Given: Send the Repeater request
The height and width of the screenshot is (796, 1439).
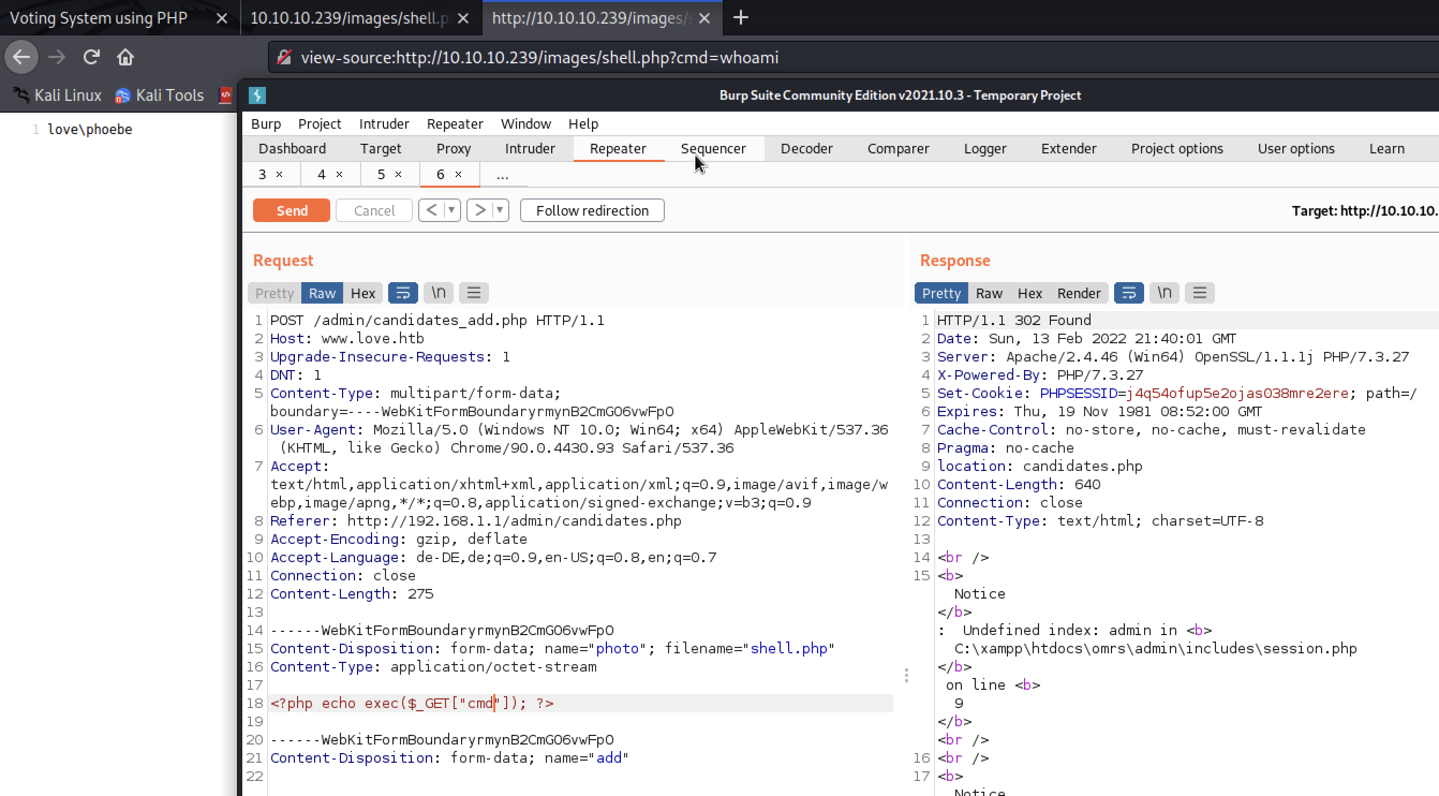Looking at the screenshot, I should tap(292, 211).
